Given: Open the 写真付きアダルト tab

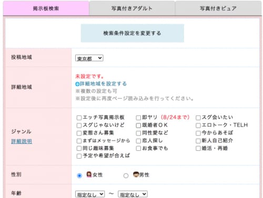Looking at the screenshot, I should 132,8.
